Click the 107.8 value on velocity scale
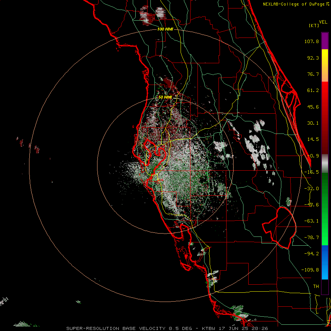 [x=312, y=41]
